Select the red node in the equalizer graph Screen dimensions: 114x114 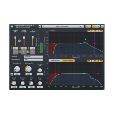[56, 74]
